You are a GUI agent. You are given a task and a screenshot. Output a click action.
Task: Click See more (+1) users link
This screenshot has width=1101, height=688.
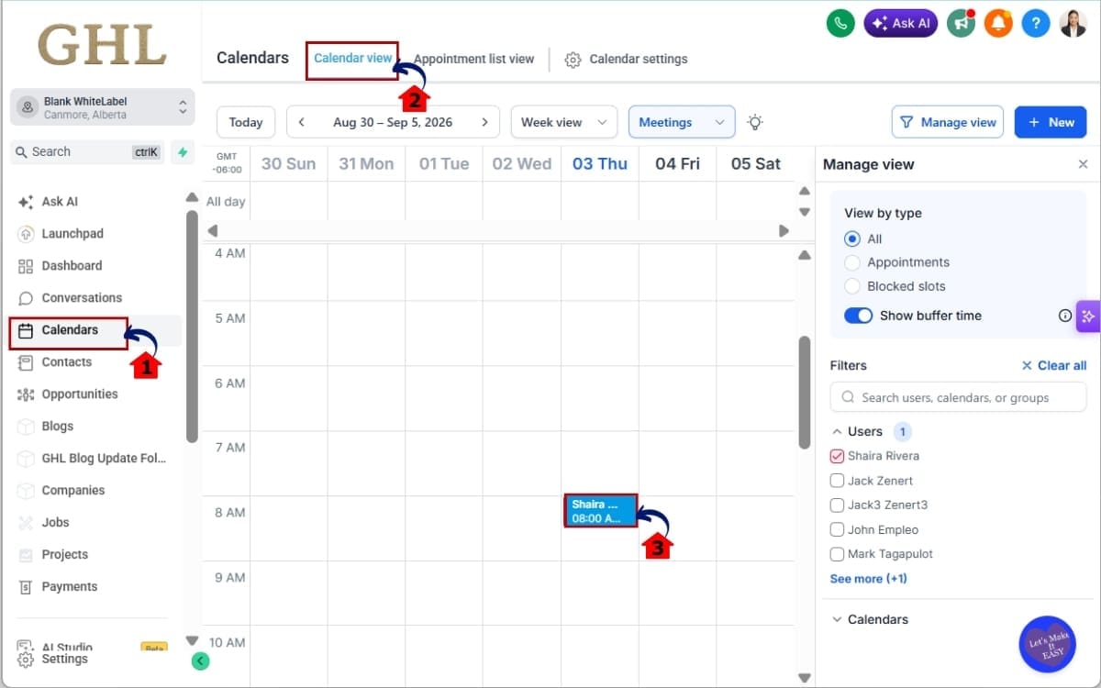pyautogui.click(x=869, y=579)
